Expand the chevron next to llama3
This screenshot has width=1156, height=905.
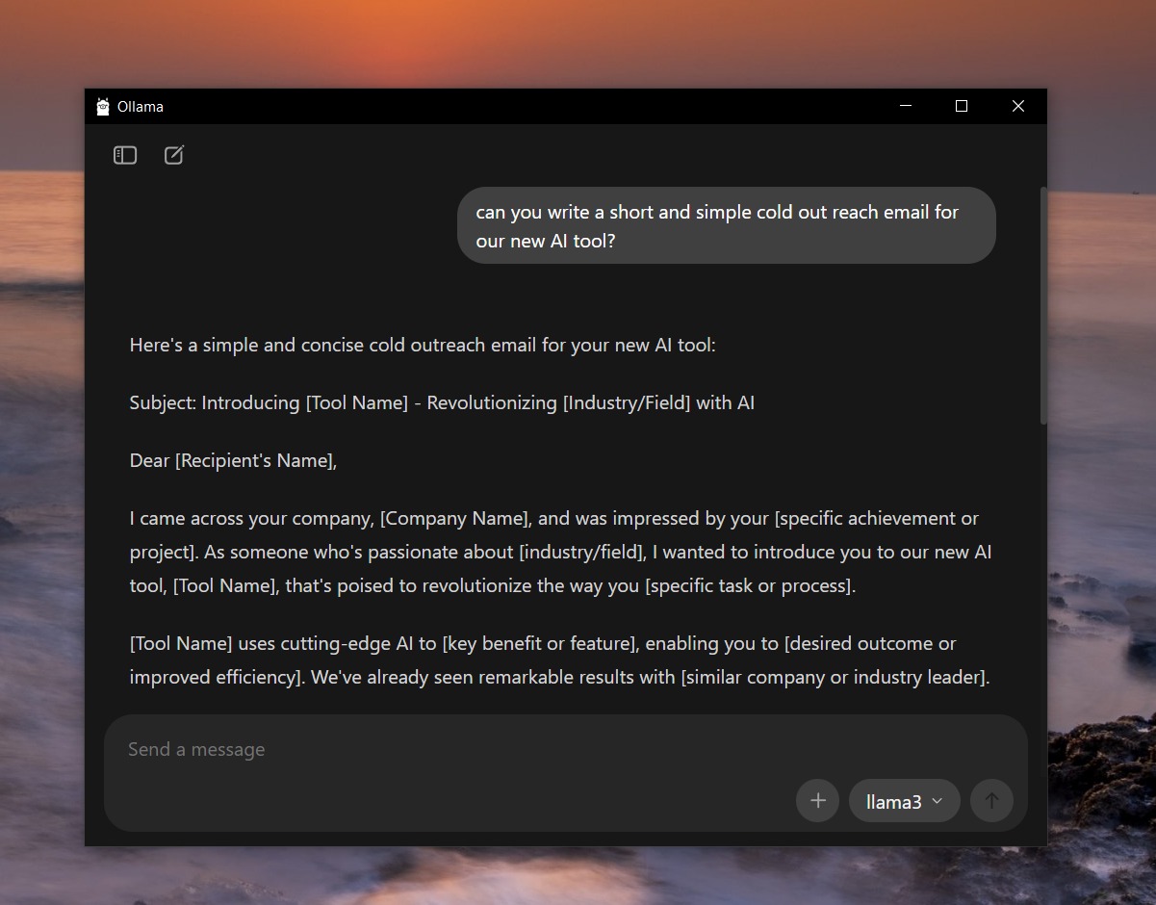938,800
